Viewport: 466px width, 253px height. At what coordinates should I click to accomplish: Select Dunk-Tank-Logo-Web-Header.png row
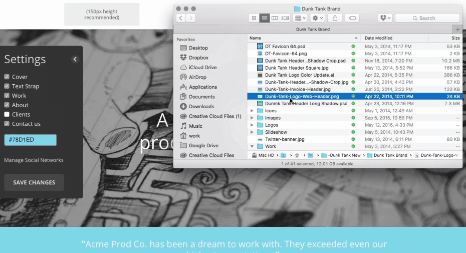pyautogui.click(x=355, y=96)
